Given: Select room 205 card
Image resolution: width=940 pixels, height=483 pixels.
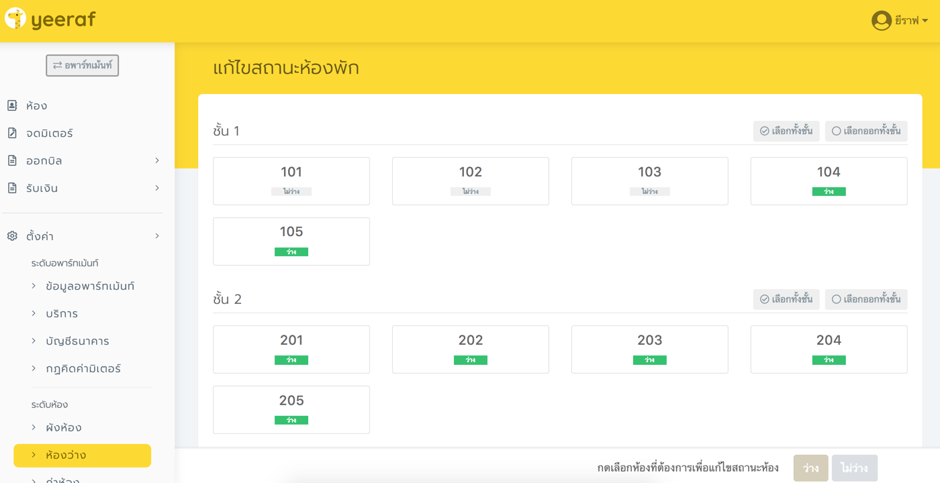Looking at the screenshot, I should (291, 410).
